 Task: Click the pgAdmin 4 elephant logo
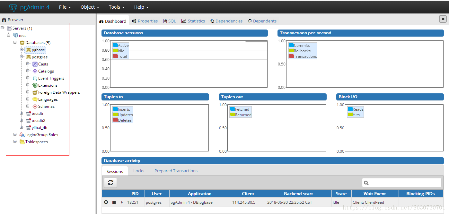tap(13, 7)
